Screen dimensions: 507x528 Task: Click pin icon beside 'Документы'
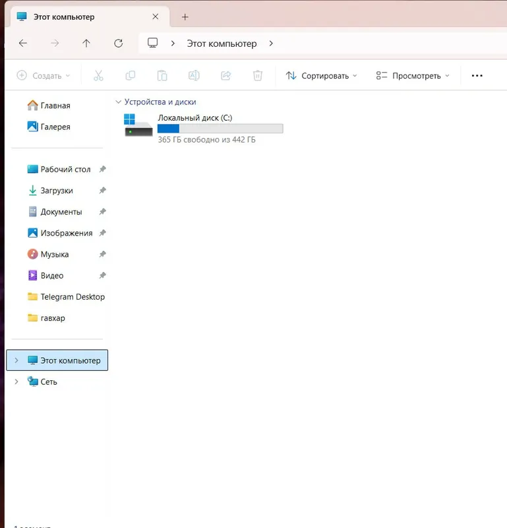[103, 211]
